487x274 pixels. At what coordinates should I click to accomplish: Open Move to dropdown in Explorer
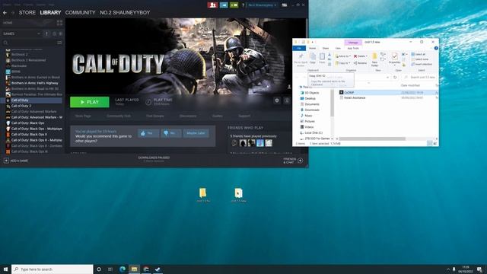click(x=343, y=56)
